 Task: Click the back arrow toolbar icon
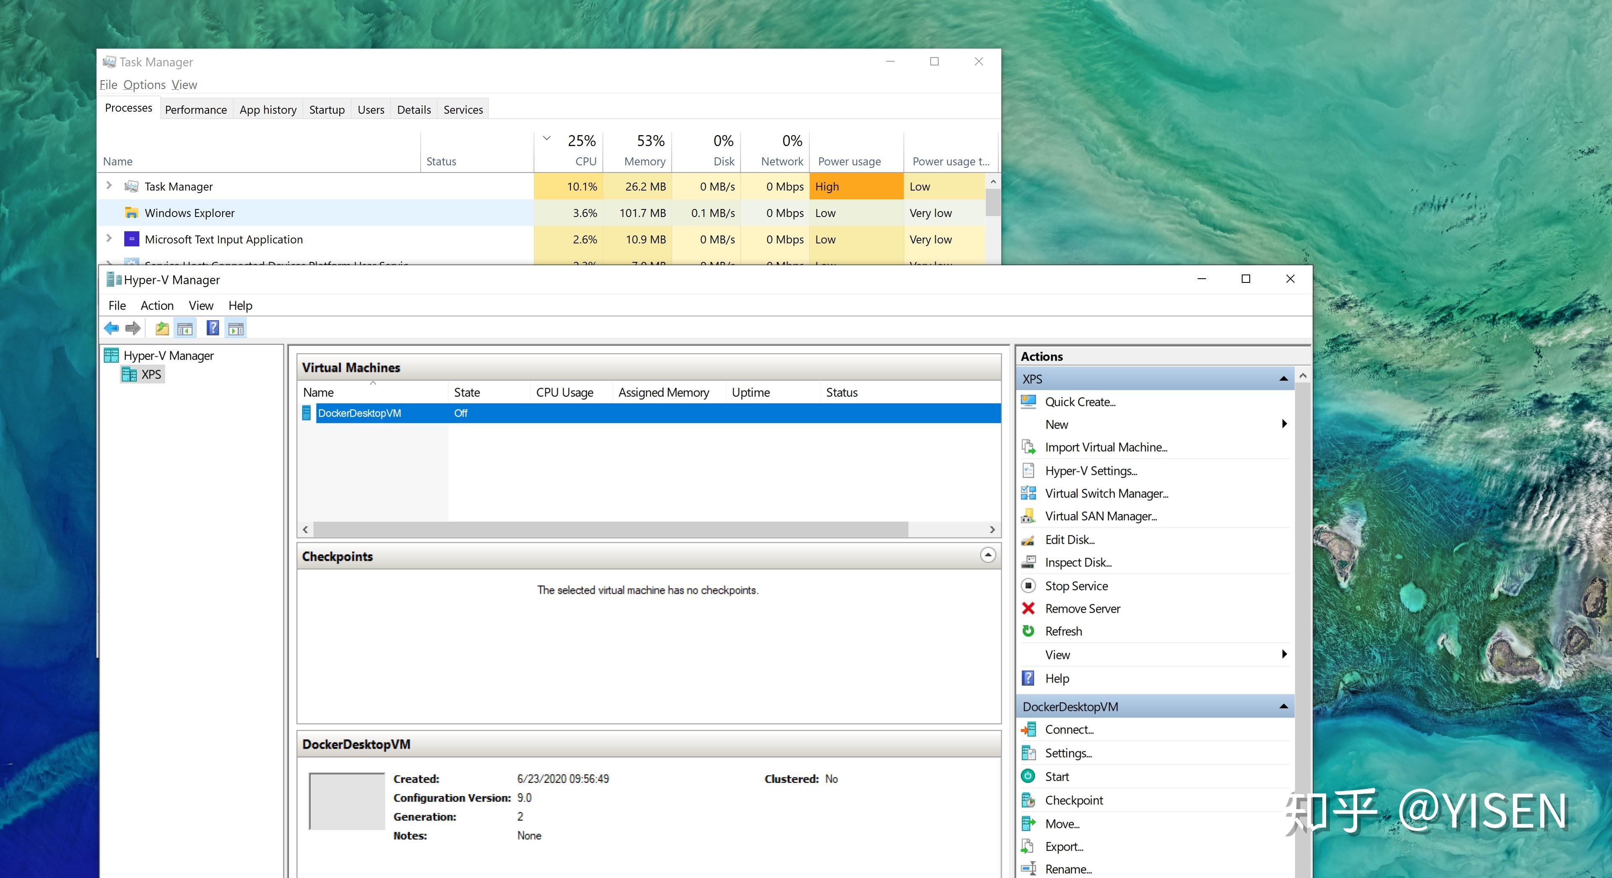111,328
